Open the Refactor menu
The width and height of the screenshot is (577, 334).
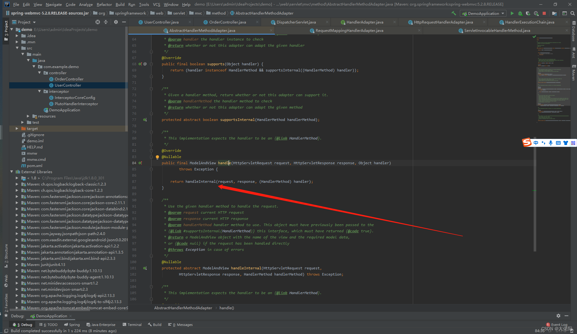(x=104, y=4)
